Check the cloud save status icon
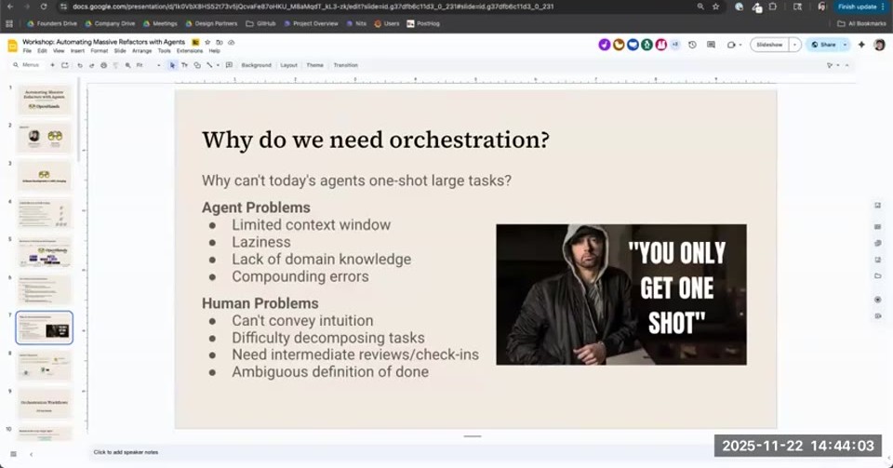893x468 pixels. click(232, 42)
